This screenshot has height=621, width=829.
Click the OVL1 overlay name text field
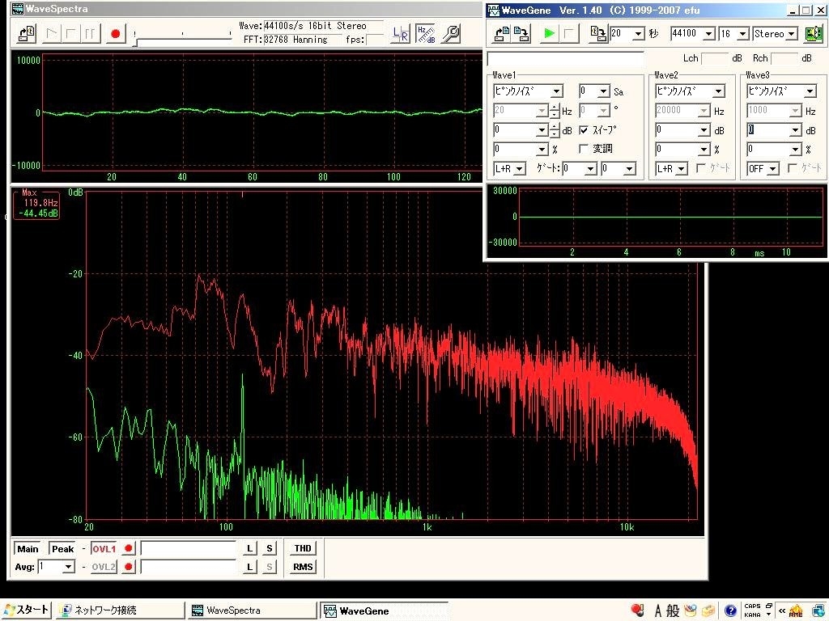189,549
